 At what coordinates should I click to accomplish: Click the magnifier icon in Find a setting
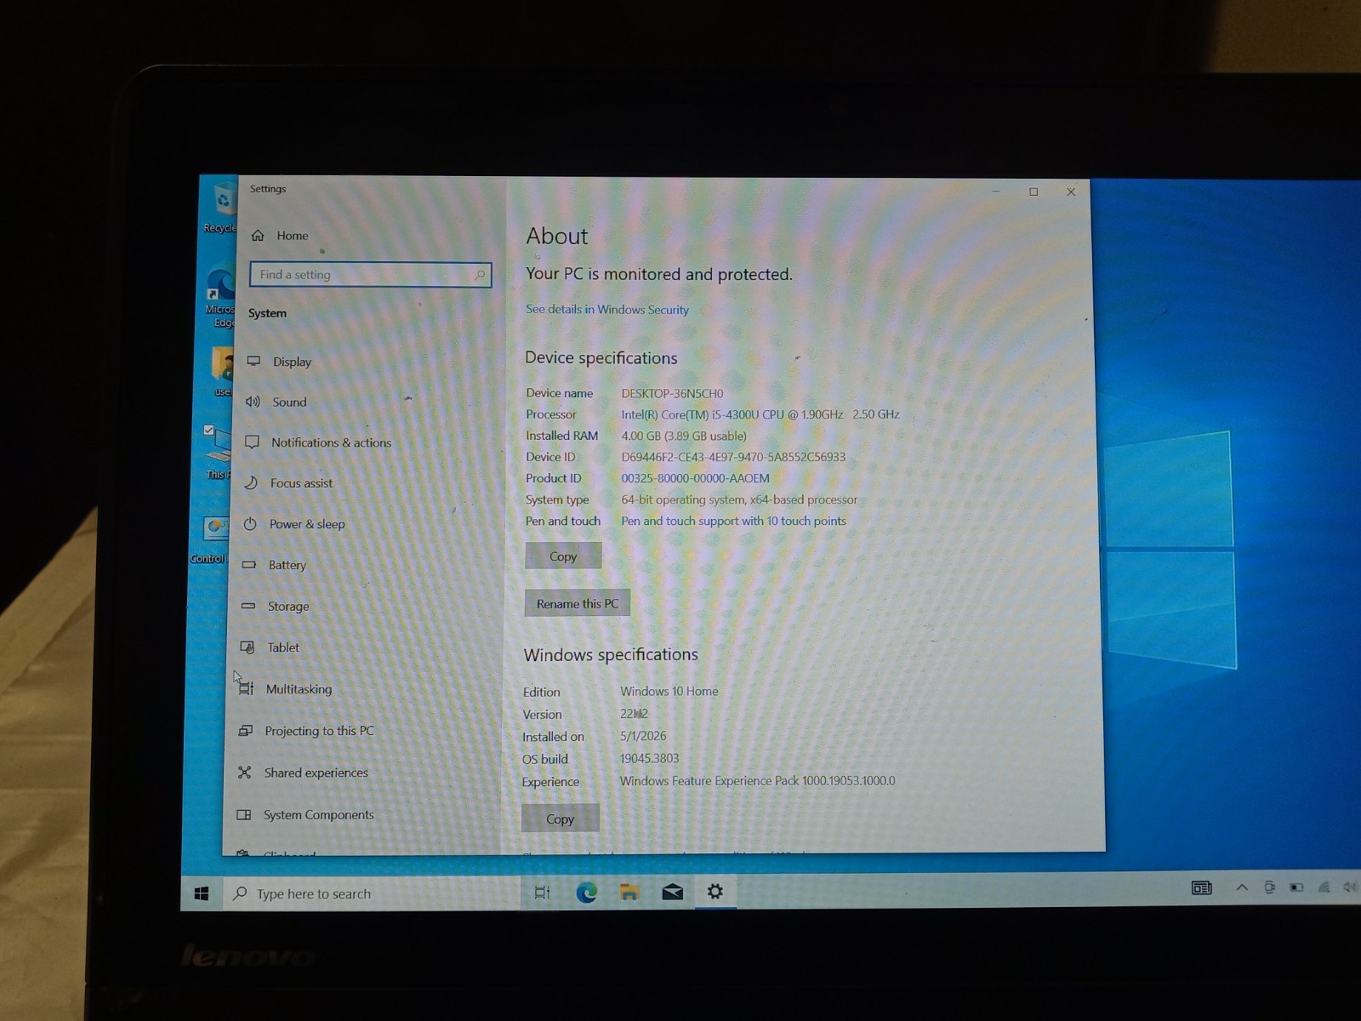[x=480, y=274]
